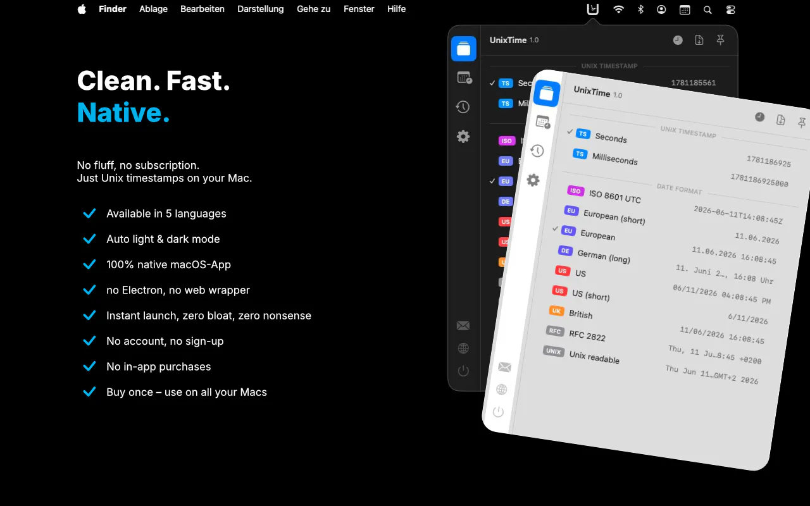Open history icon in dark window sidebar

click(x=463, y=107)
